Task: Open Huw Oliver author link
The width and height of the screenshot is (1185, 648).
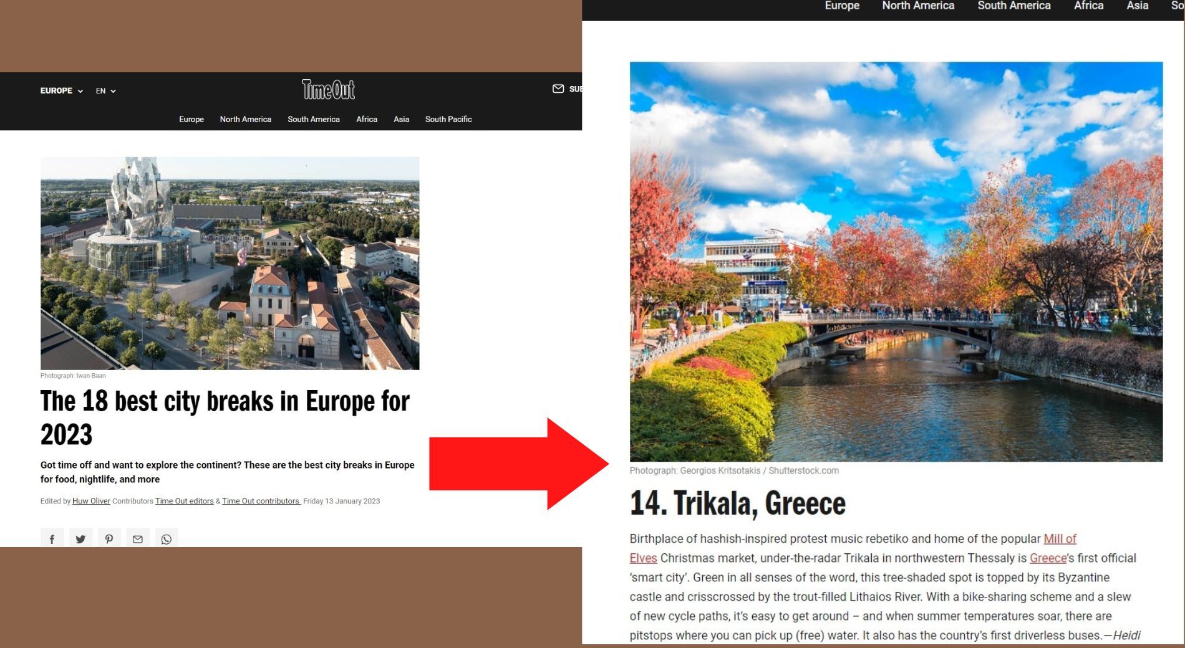Action: pos(91,501)
